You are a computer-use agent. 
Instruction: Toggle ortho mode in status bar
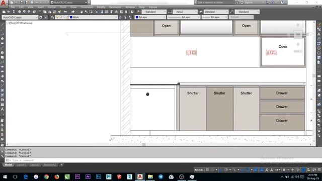pyautogui.click(x=221, y=170)
